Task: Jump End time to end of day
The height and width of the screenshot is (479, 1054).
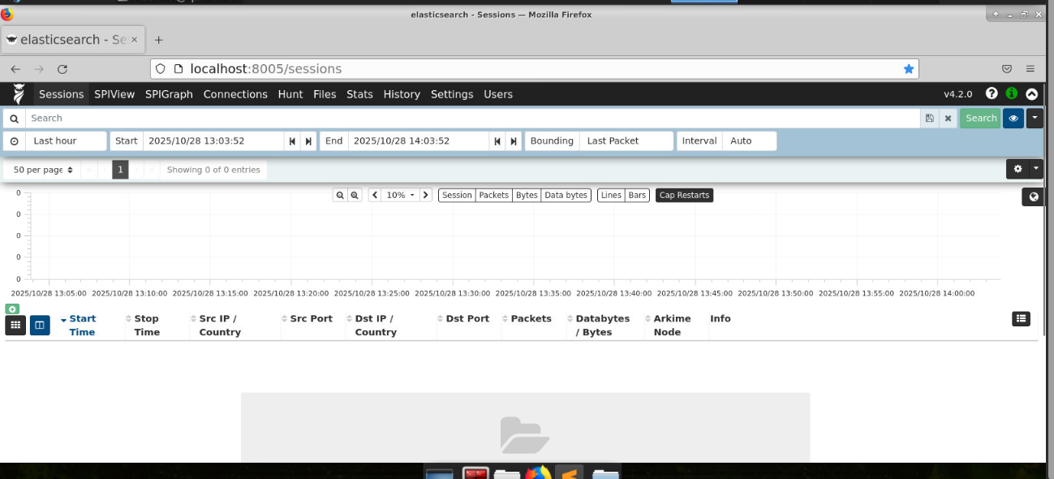Action: pyautogui.click(x=514, y=141)
